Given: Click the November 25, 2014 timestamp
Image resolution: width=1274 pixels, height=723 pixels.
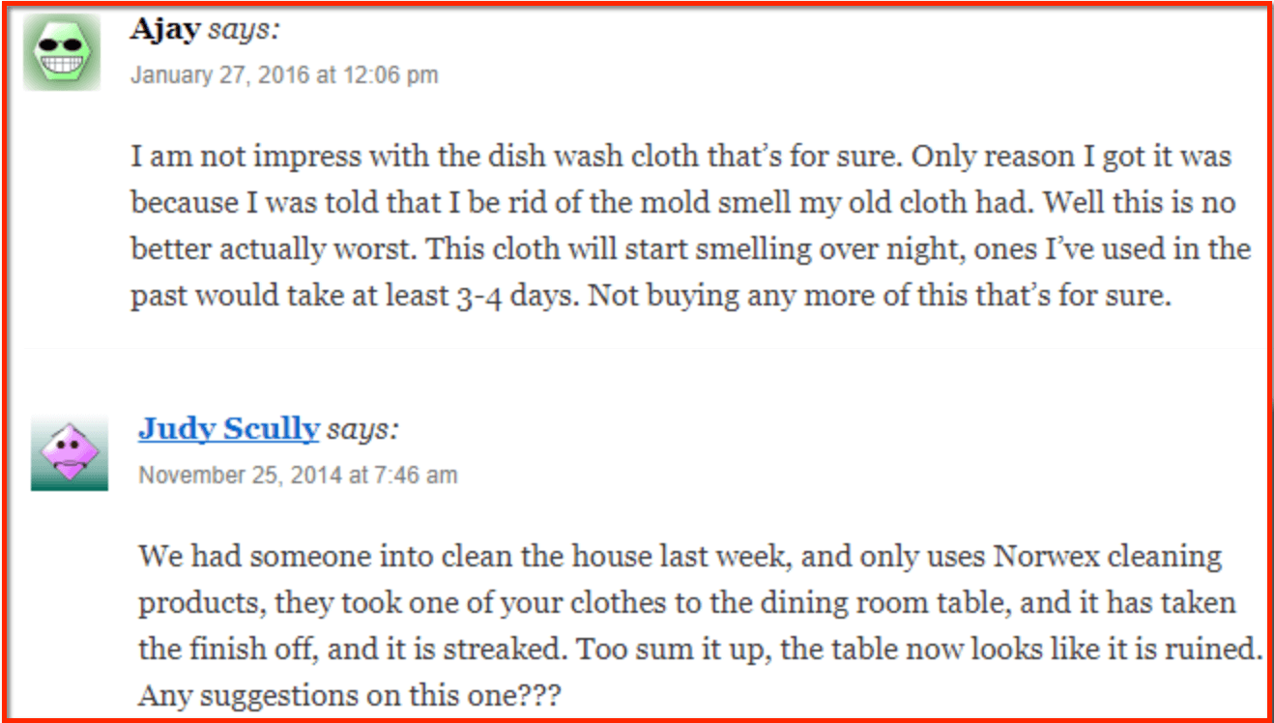Looking at the screenshot, I should click(x=298, y=475).
